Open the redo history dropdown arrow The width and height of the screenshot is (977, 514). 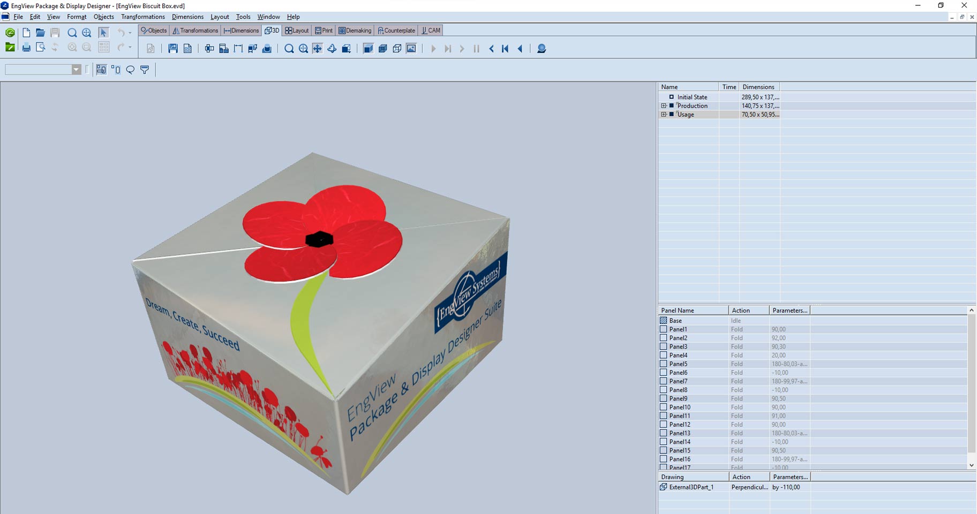coord(130,47)
